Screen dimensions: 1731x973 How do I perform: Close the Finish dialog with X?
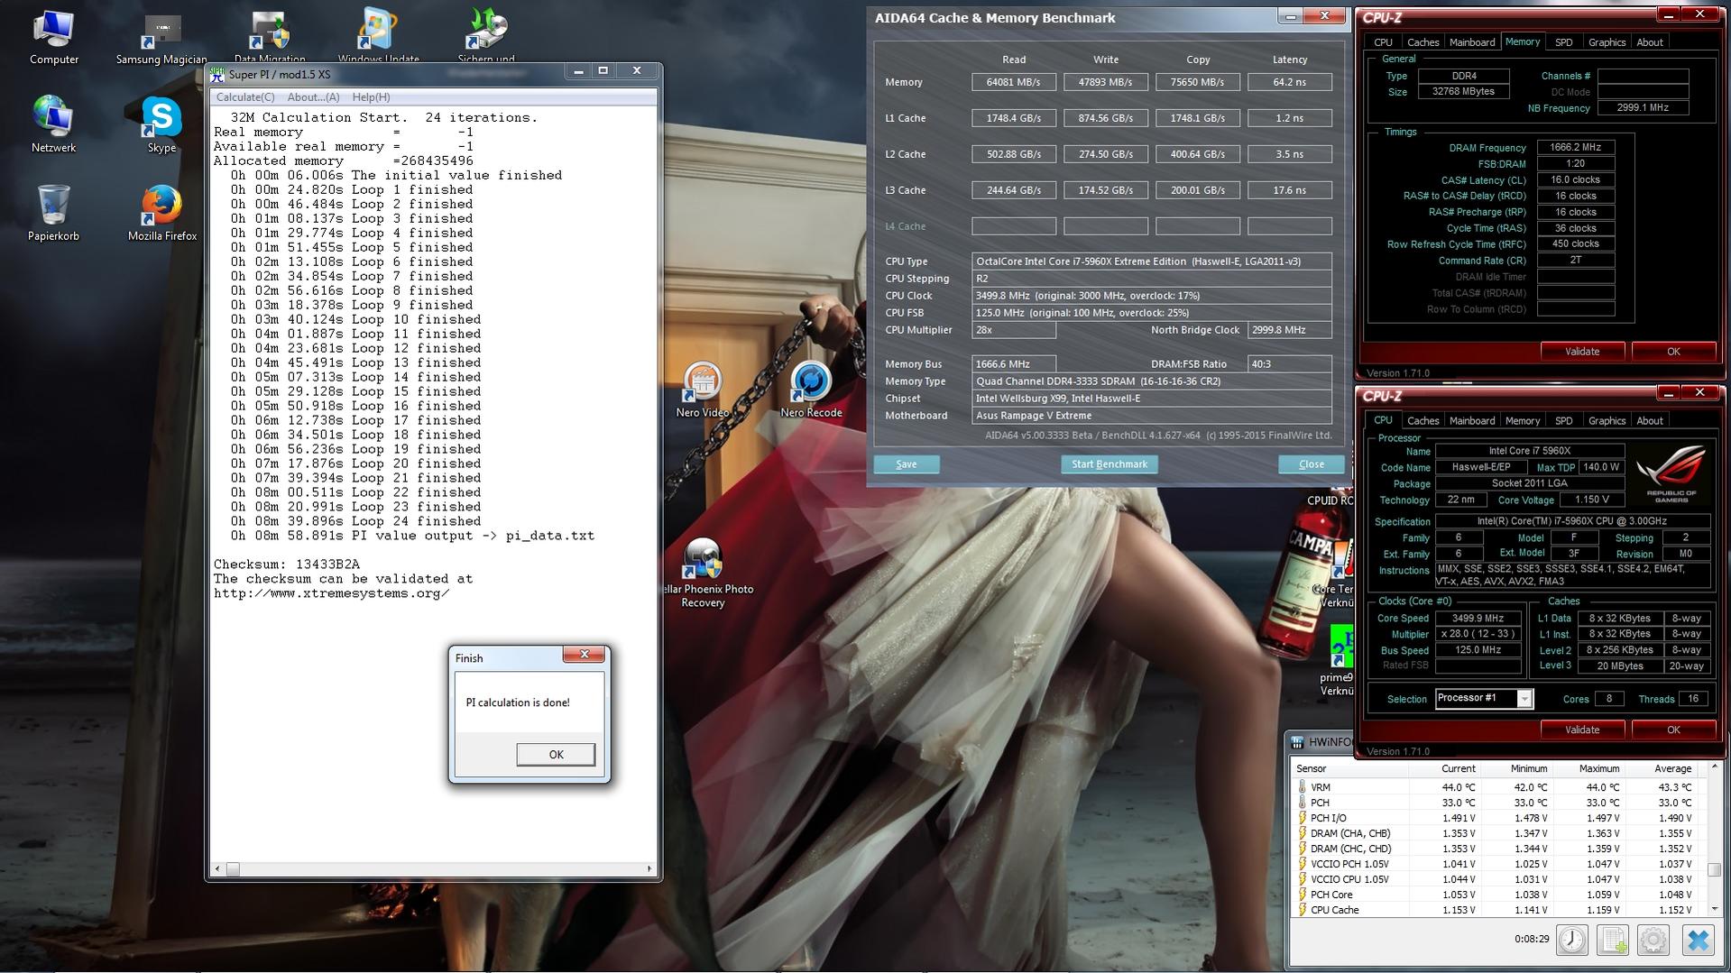(x=584, y=655)
